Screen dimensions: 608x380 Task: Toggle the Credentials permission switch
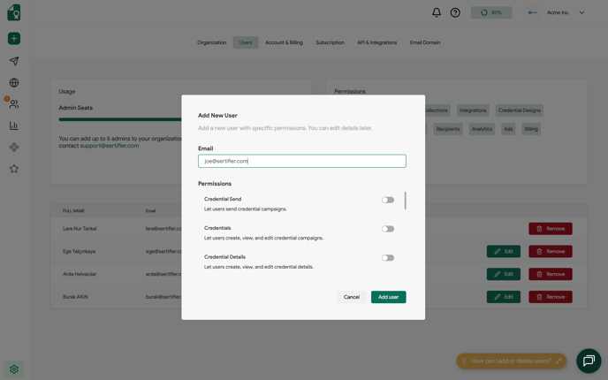388,229
